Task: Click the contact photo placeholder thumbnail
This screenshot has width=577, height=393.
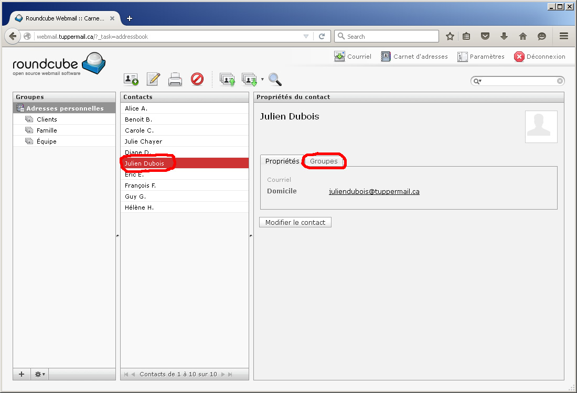Action: [541, 126]
